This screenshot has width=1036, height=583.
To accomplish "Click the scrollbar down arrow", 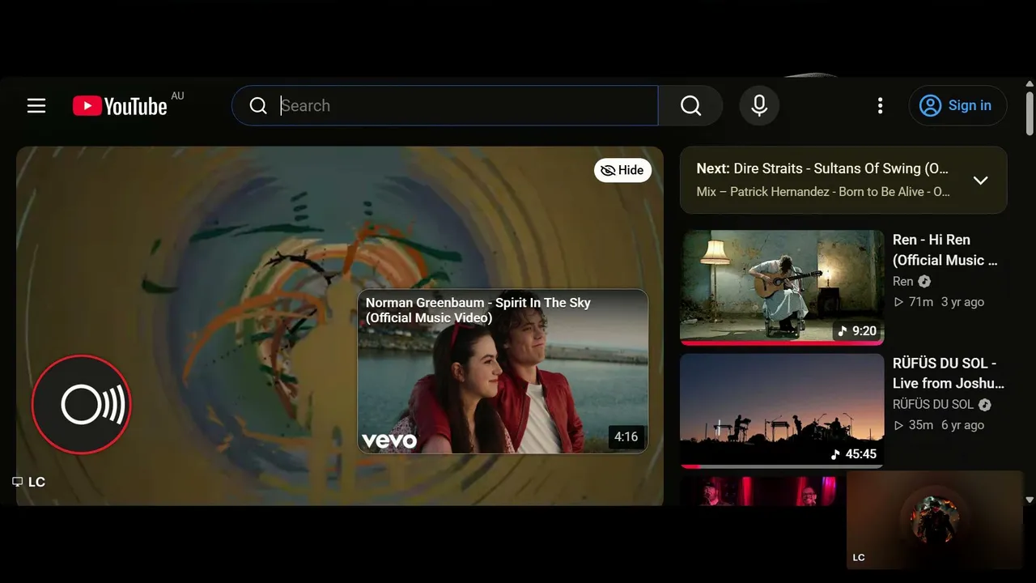I will tap(1030, 500).
